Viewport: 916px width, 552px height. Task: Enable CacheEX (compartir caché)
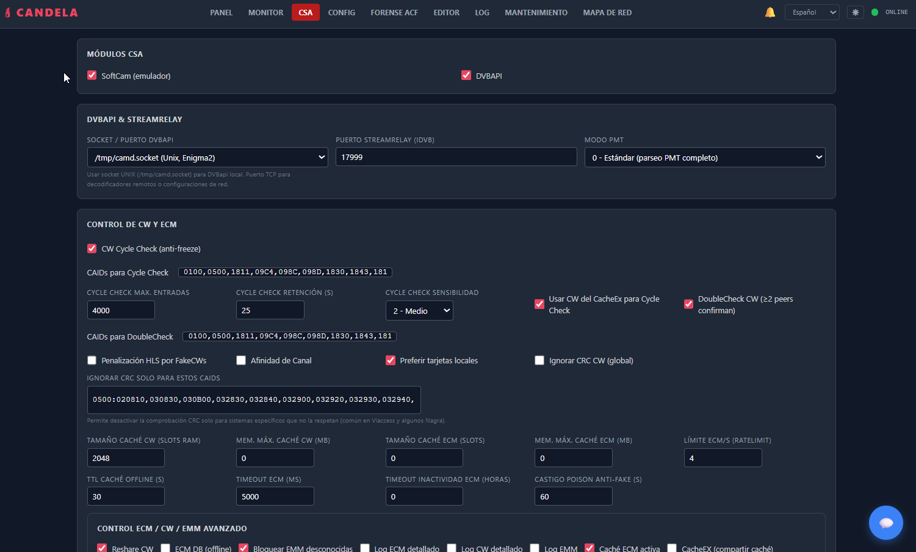(x=672, y=548)
